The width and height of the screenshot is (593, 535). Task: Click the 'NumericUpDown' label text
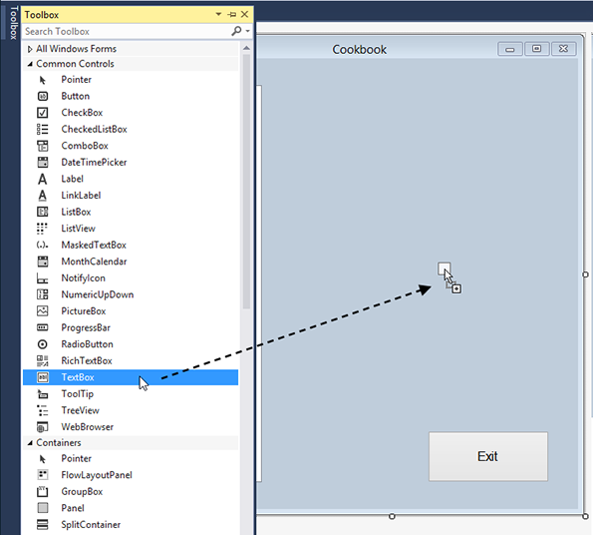(98, 294)
